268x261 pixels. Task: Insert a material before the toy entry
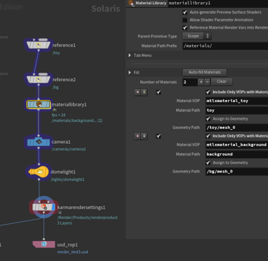click(x=144, y=92)
